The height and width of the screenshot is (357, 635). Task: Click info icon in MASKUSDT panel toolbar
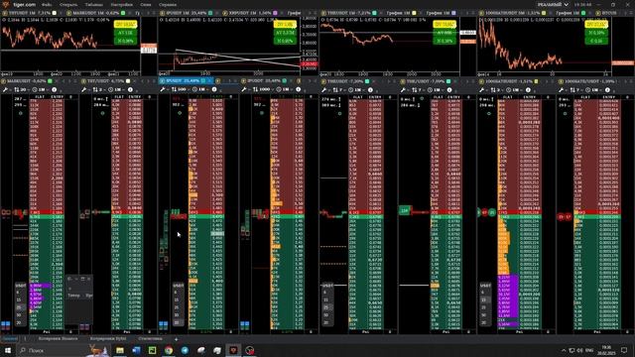(x=54, y=89)
